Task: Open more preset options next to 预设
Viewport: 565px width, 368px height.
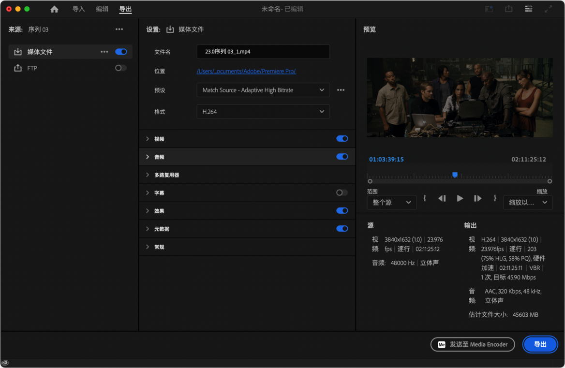Action: 341,90
